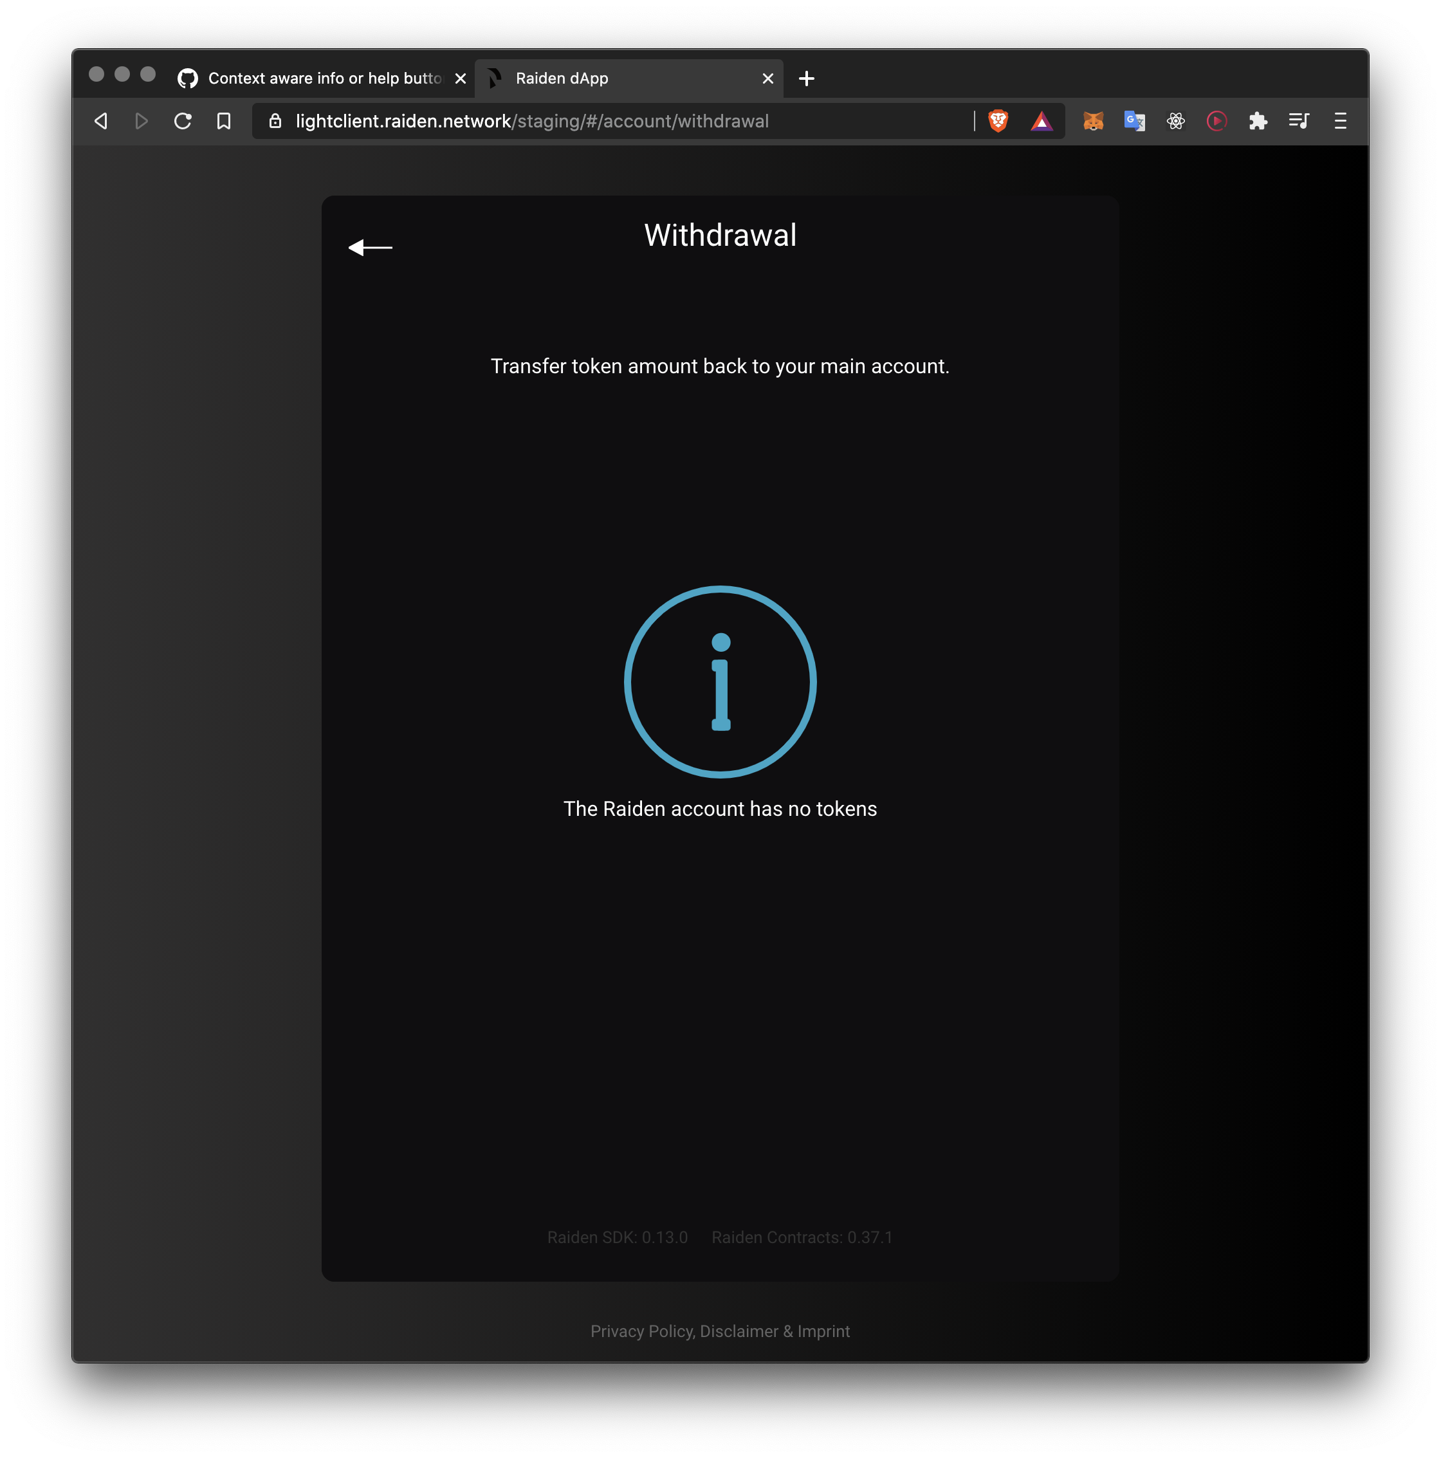
Task: Click the browser forward navigation button
Action: (142, 121)
